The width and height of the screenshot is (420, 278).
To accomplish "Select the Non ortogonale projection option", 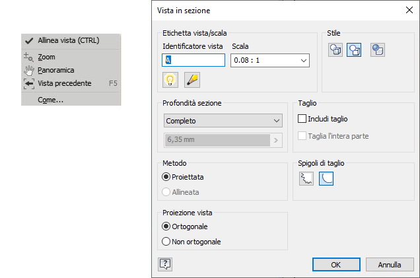I will (166, 242).
